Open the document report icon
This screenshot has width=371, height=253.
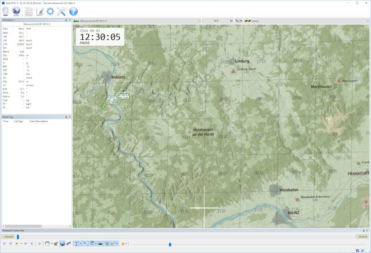click(28, 11)
